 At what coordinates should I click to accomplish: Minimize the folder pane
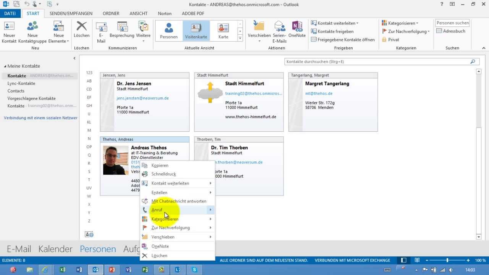pyautogui.click(x=74, y=58)
